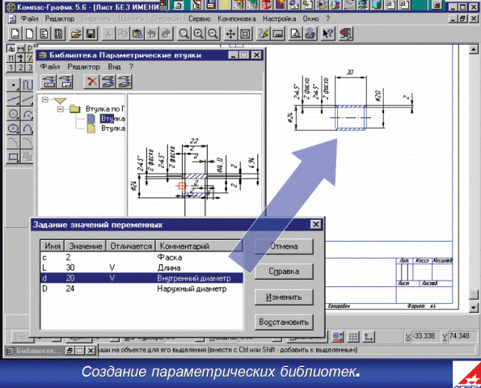This screenshot has height=388, width=481.
Task: Select the rectangle drawing tool
Action: (13, 157)
